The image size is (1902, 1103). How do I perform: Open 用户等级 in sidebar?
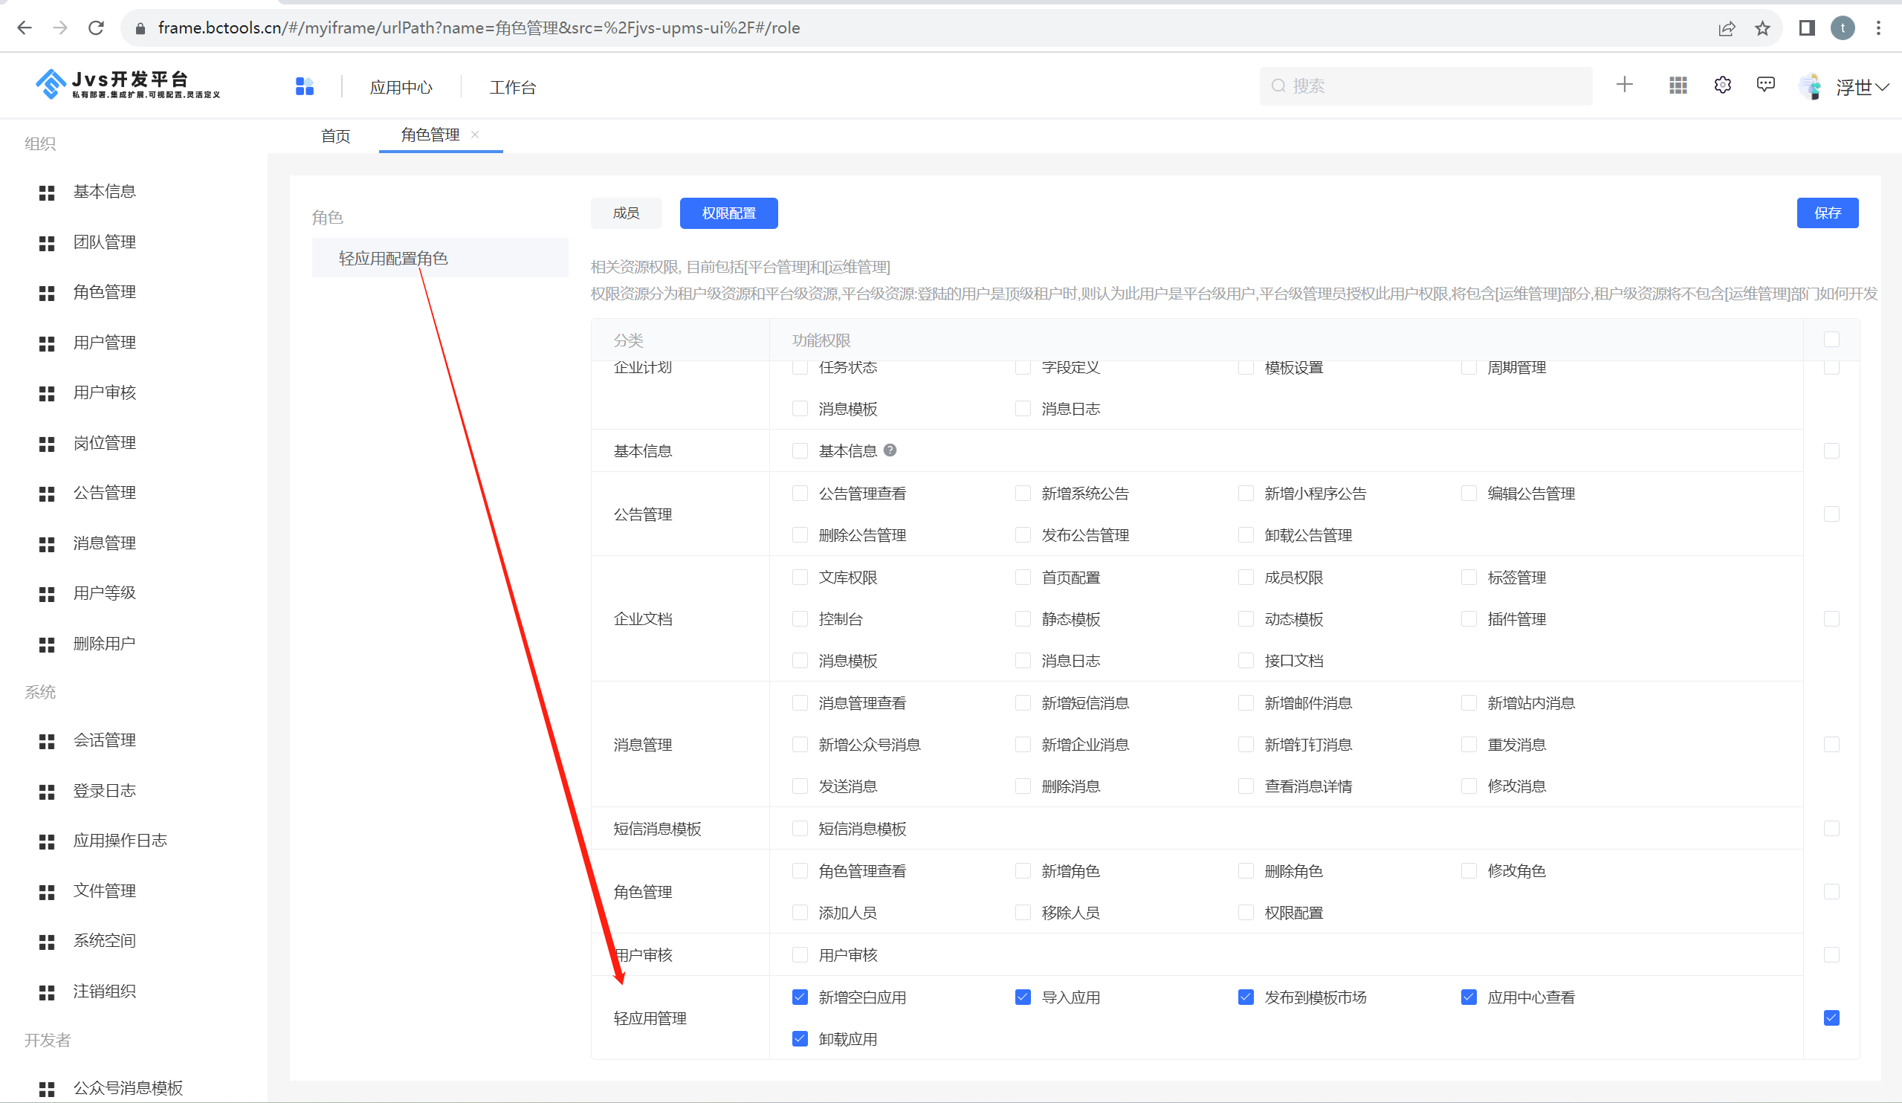tap(104, 593)
